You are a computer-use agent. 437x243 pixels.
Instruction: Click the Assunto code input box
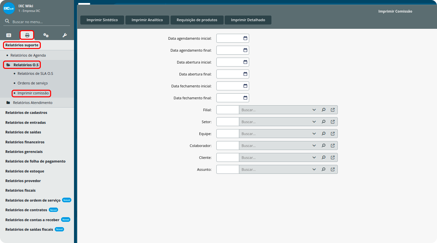click(228, 169)
